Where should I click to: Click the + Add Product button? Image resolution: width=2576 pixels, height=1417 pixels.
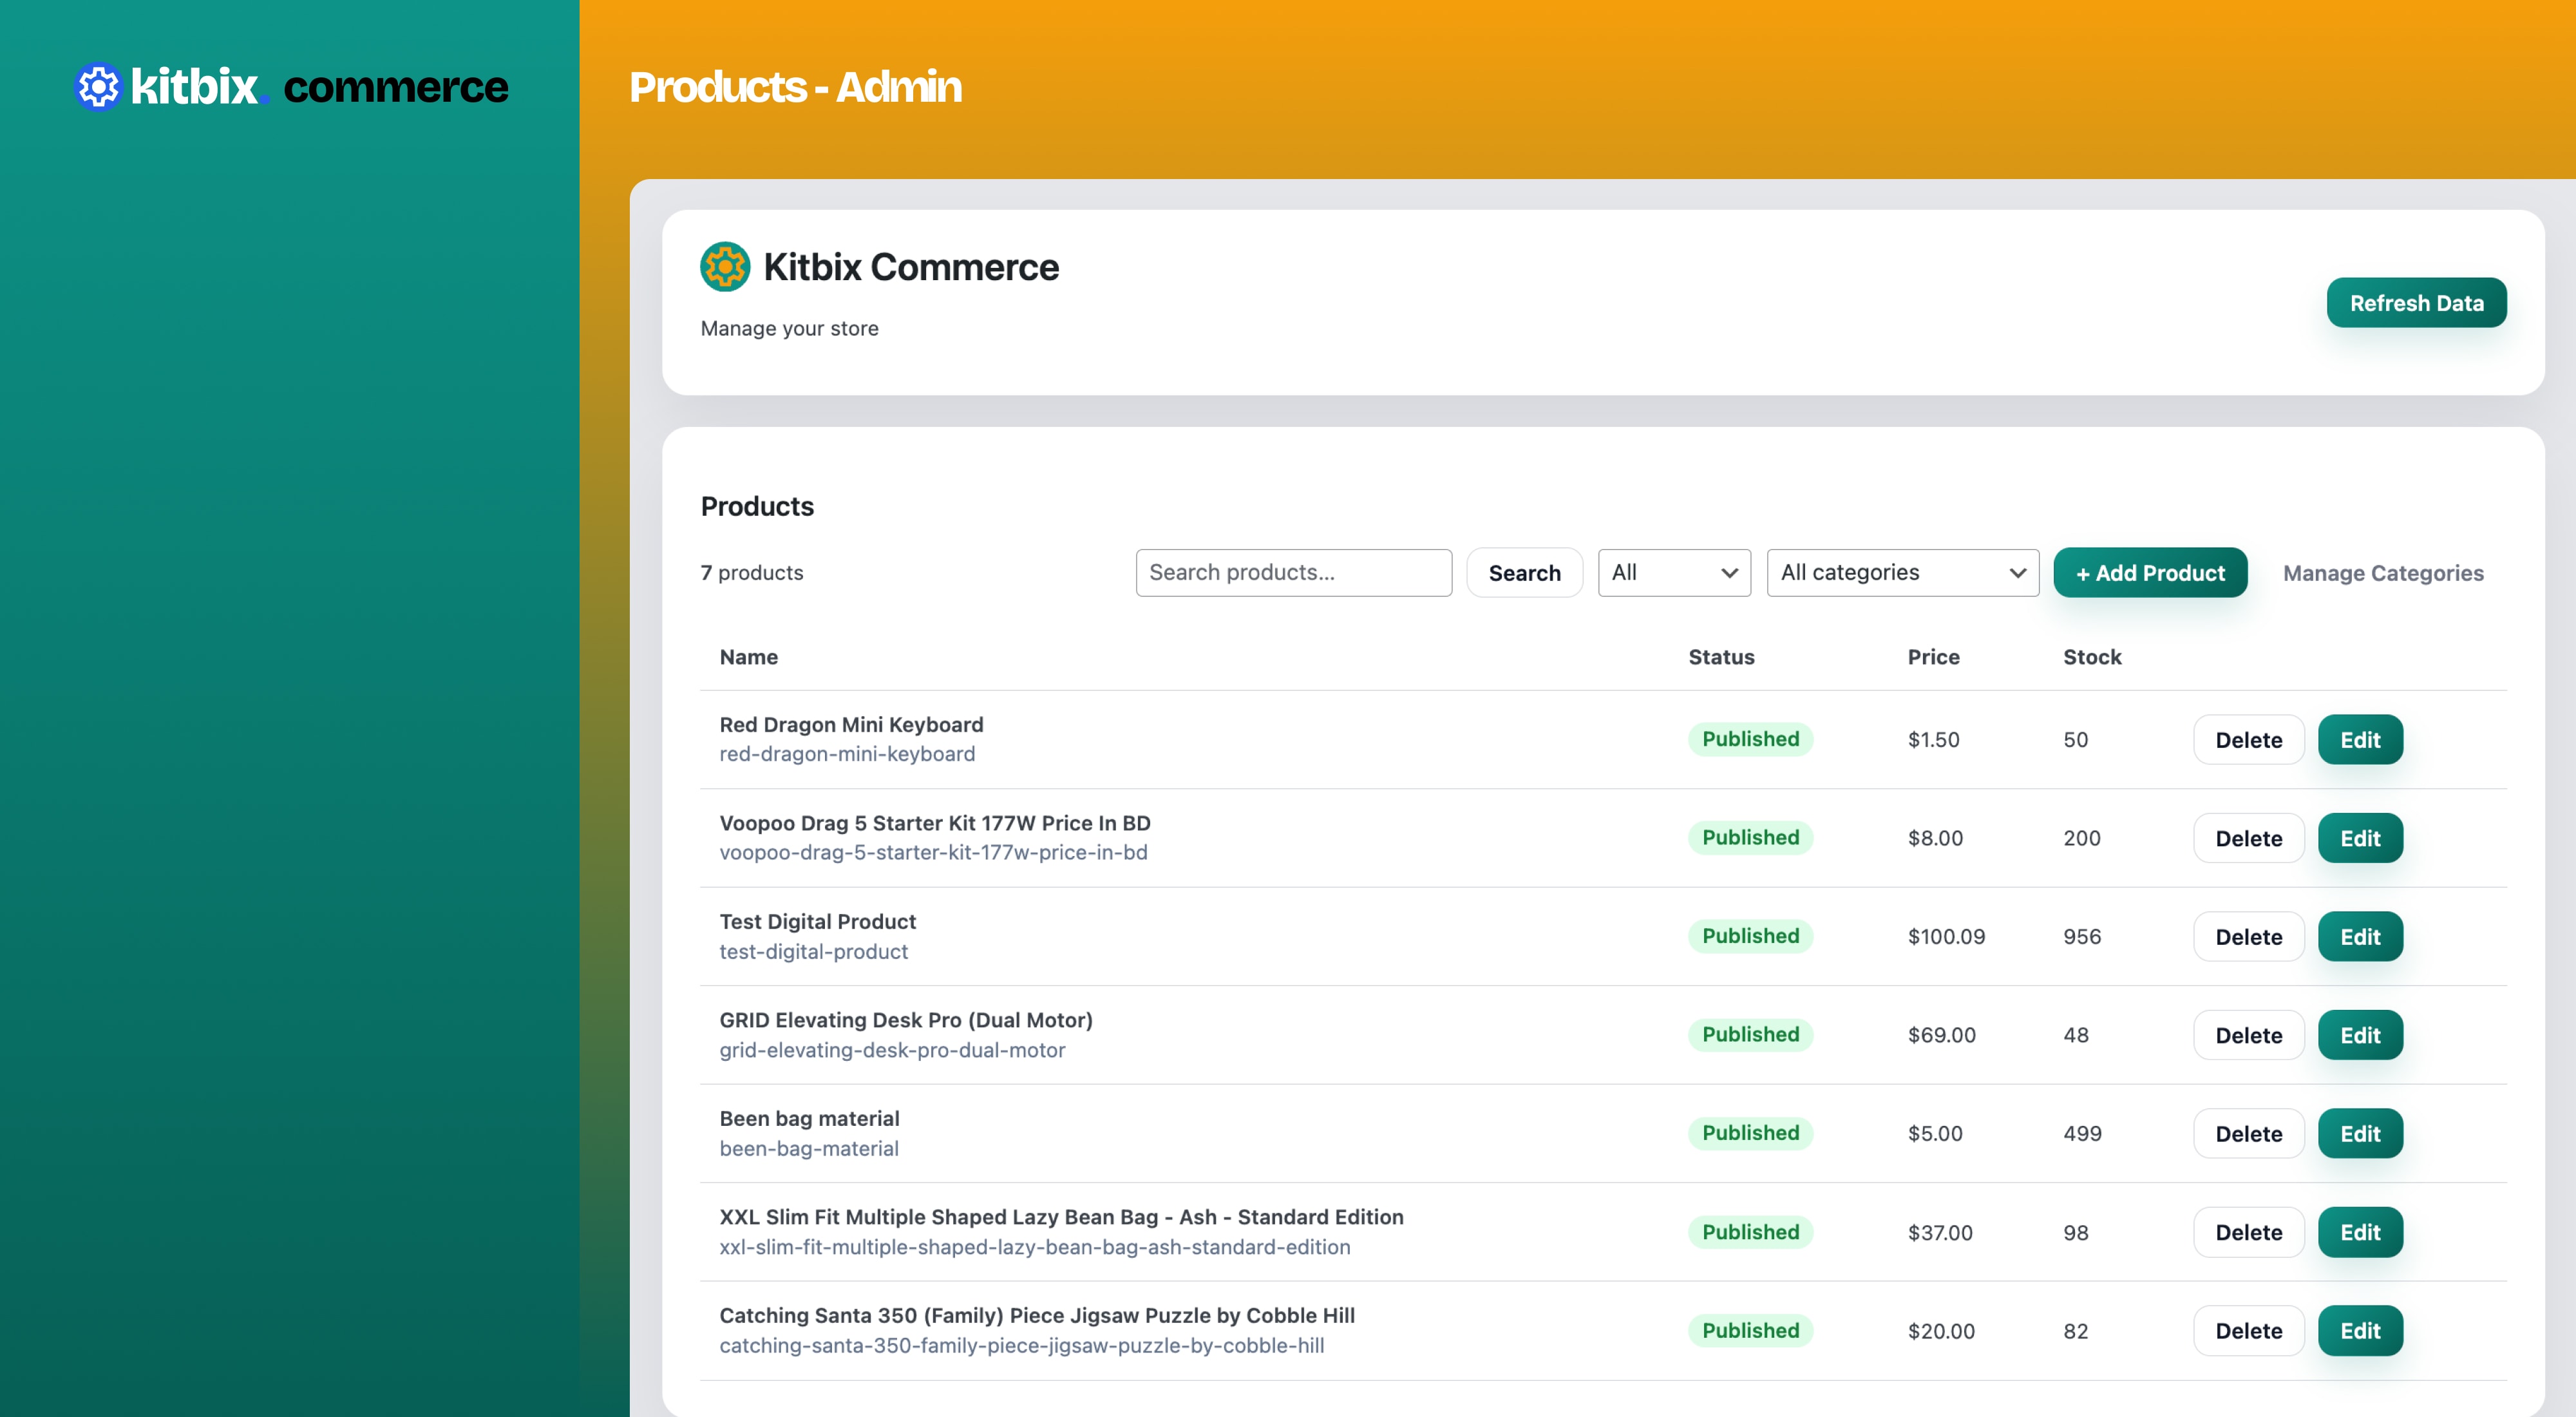2149,573
